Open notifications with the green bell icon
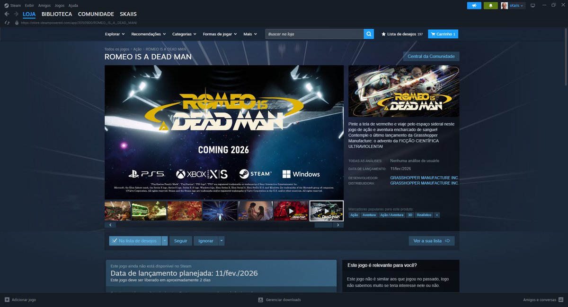 [x=491, y=6]
